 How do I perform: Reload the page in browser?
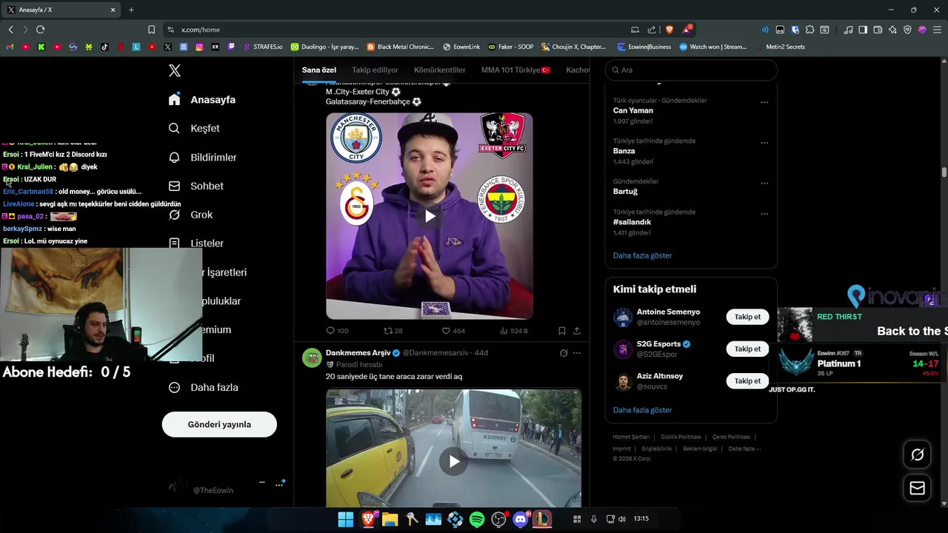(40, 30)
